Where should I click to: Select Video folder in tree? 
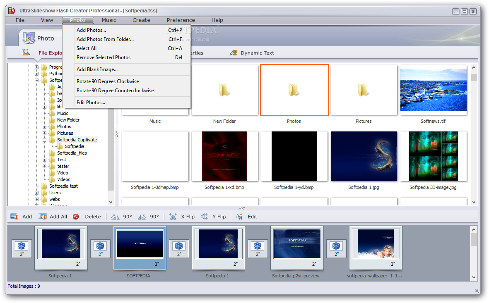coord(63,173)
